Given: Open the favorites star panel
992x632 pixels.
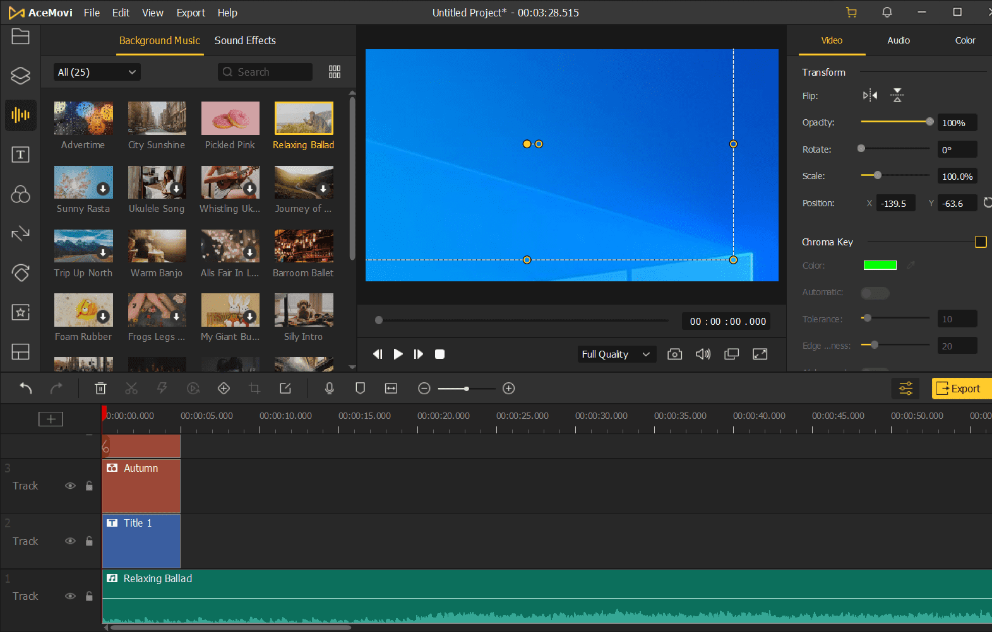Looking at the screenshot, I should pos(20,312).
